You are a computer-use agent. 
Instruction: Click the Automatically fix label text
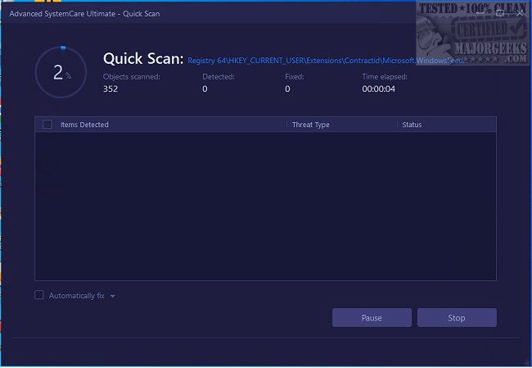click(x=77, y=296)
